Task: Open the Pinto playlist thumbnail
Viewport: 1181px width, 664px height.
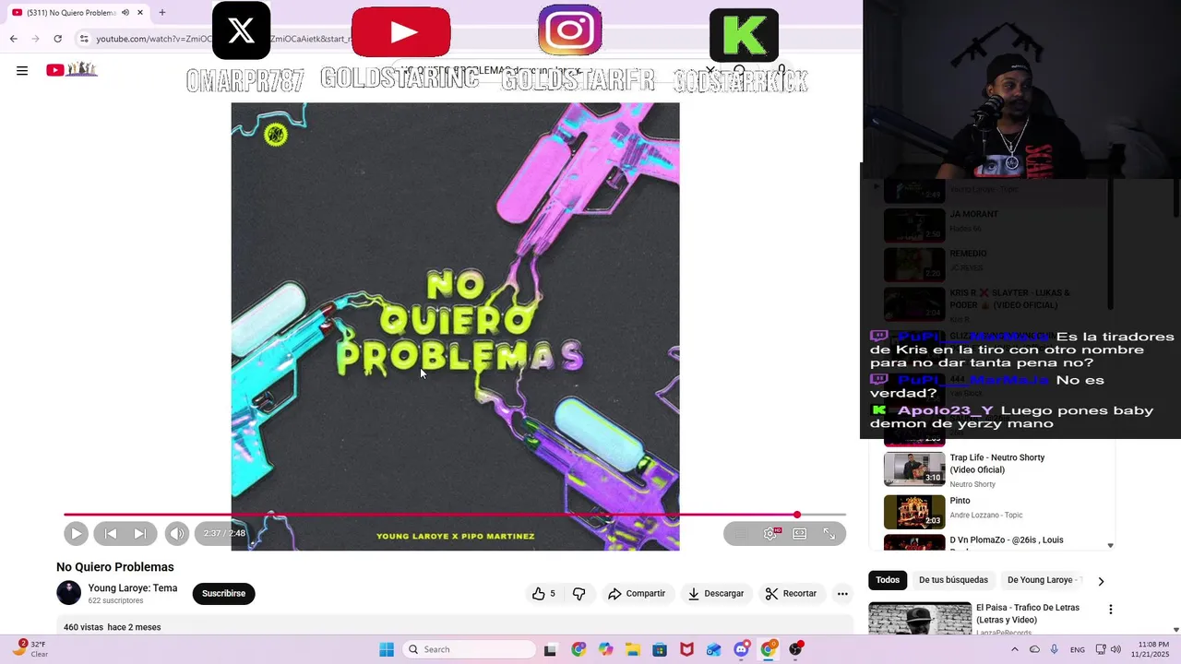Action: tap(914, 512)
